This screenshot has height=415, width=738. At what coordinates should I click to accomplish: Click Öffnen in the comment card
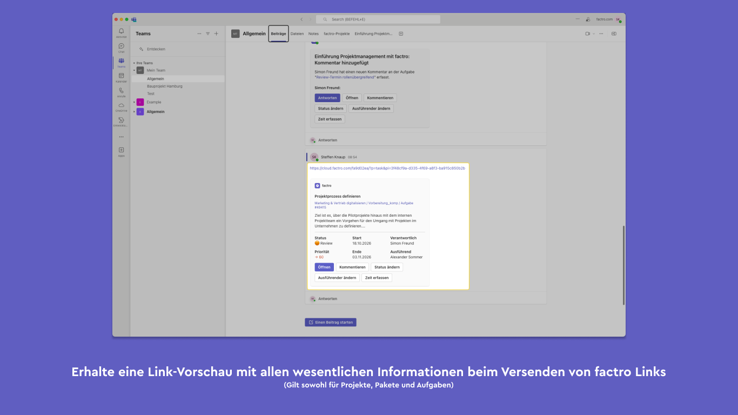(x=352, y=98)
